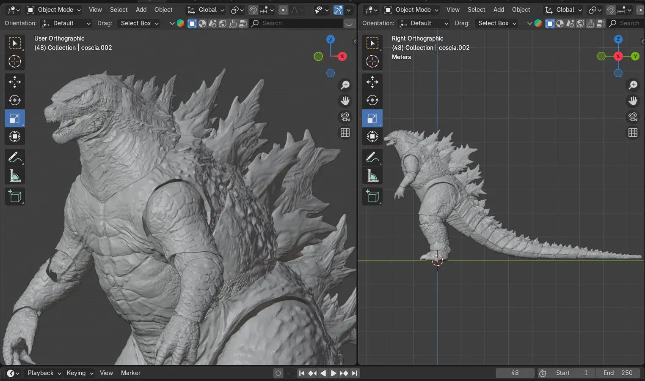Choose the Move tool in left viewport
The height and width of the screenshot is (381, 645).
pyautogui.click(x=15, y=82)
